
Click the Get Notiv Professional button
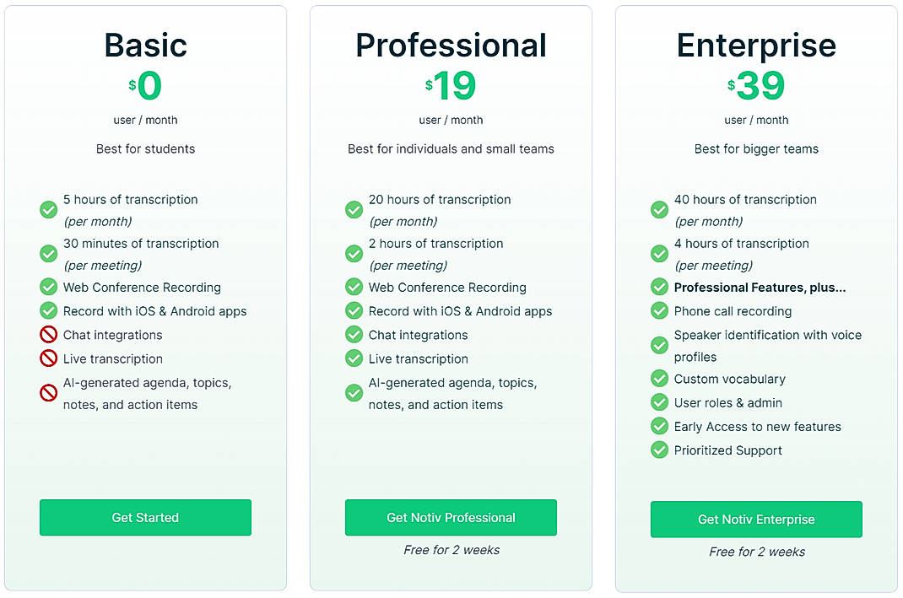click(450, 517)
